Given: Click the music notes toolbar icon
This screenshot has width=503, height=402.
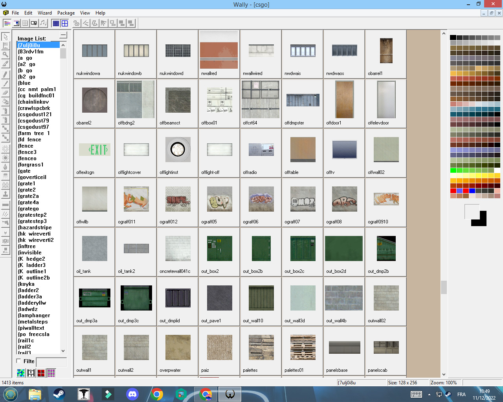Looking at the screenshot, I should [43, 23].
